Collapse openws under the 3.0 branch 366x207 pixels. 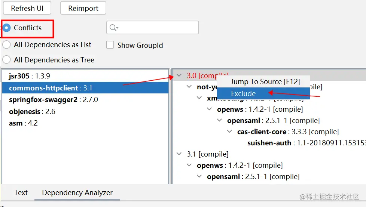click(209, 109)
